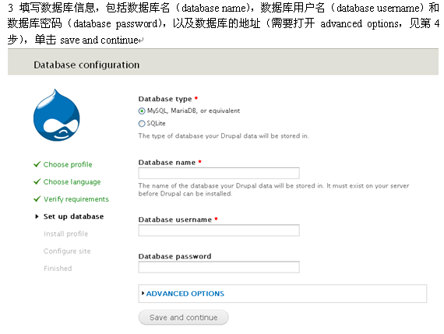Focus the Database name field
Screen dimensions: 444x334
[x=219, y=173]
